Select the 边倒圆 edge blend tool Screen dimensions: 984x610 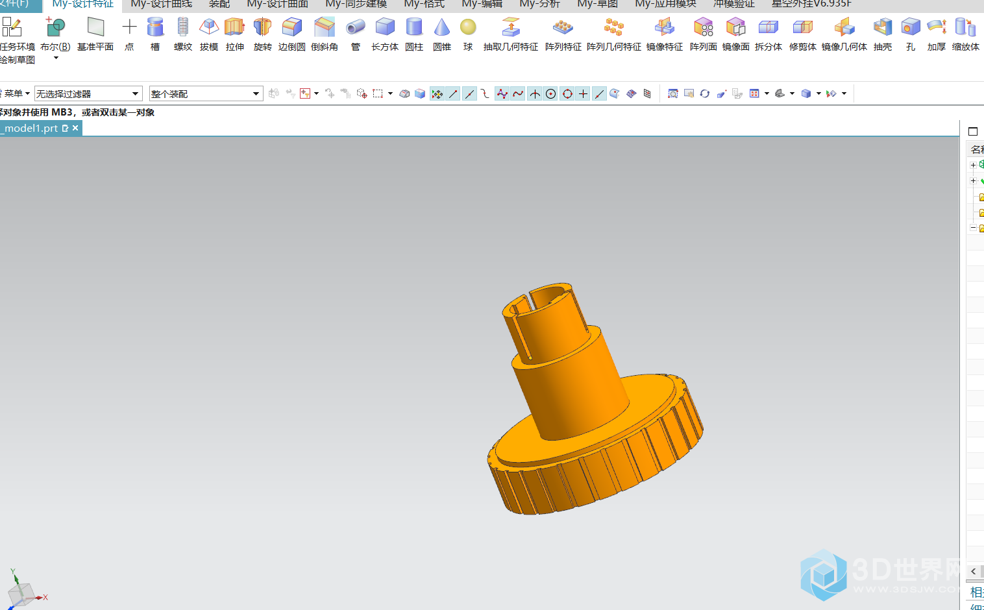[x=292, y=34]
